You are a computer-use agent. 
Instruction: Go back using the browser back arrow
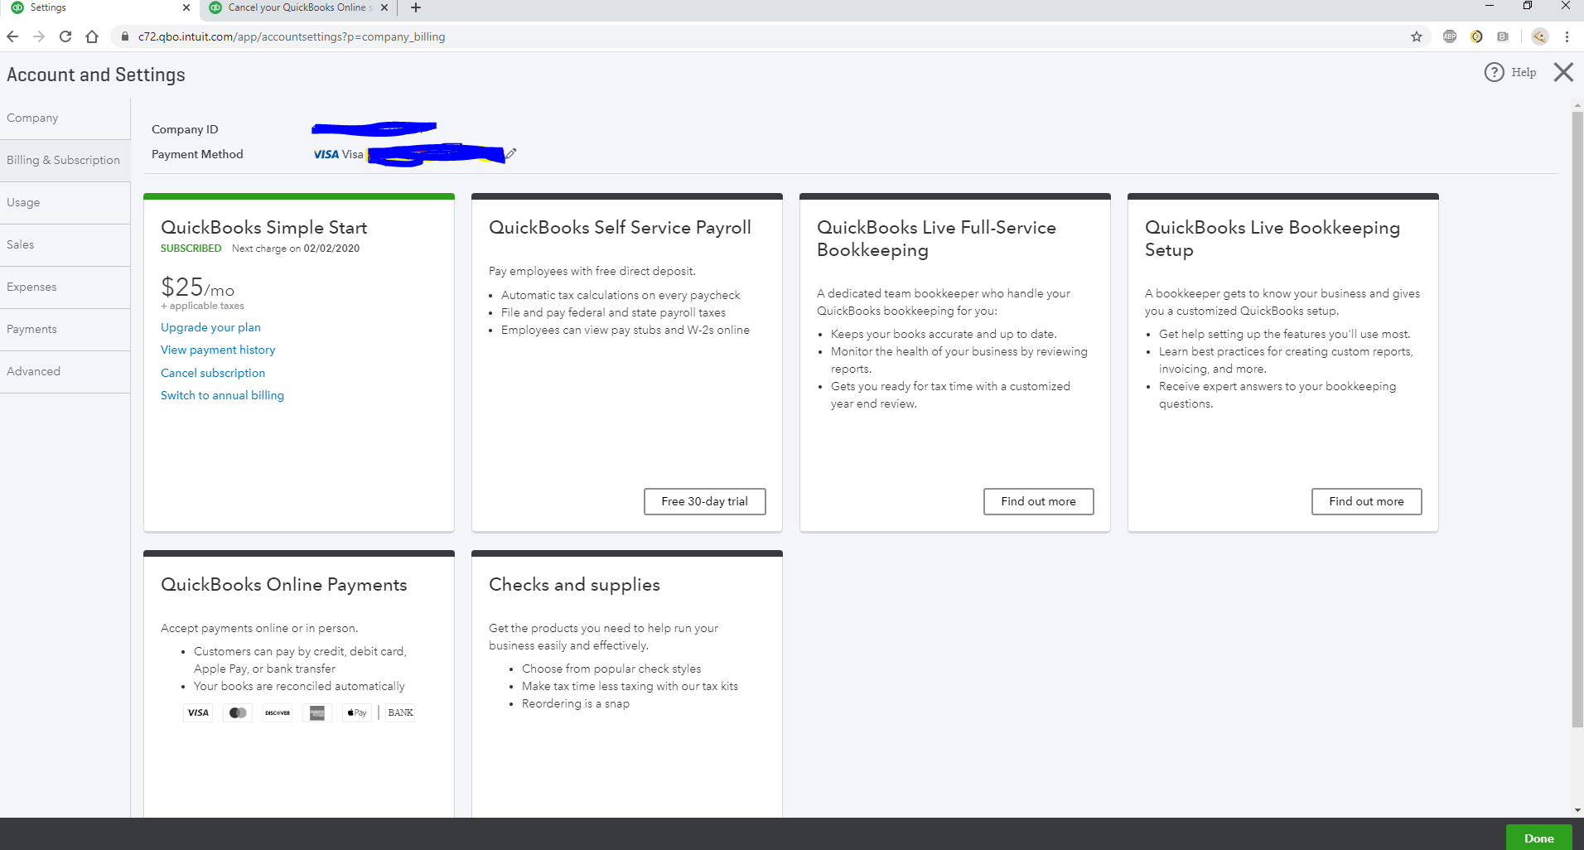point(12,36)
